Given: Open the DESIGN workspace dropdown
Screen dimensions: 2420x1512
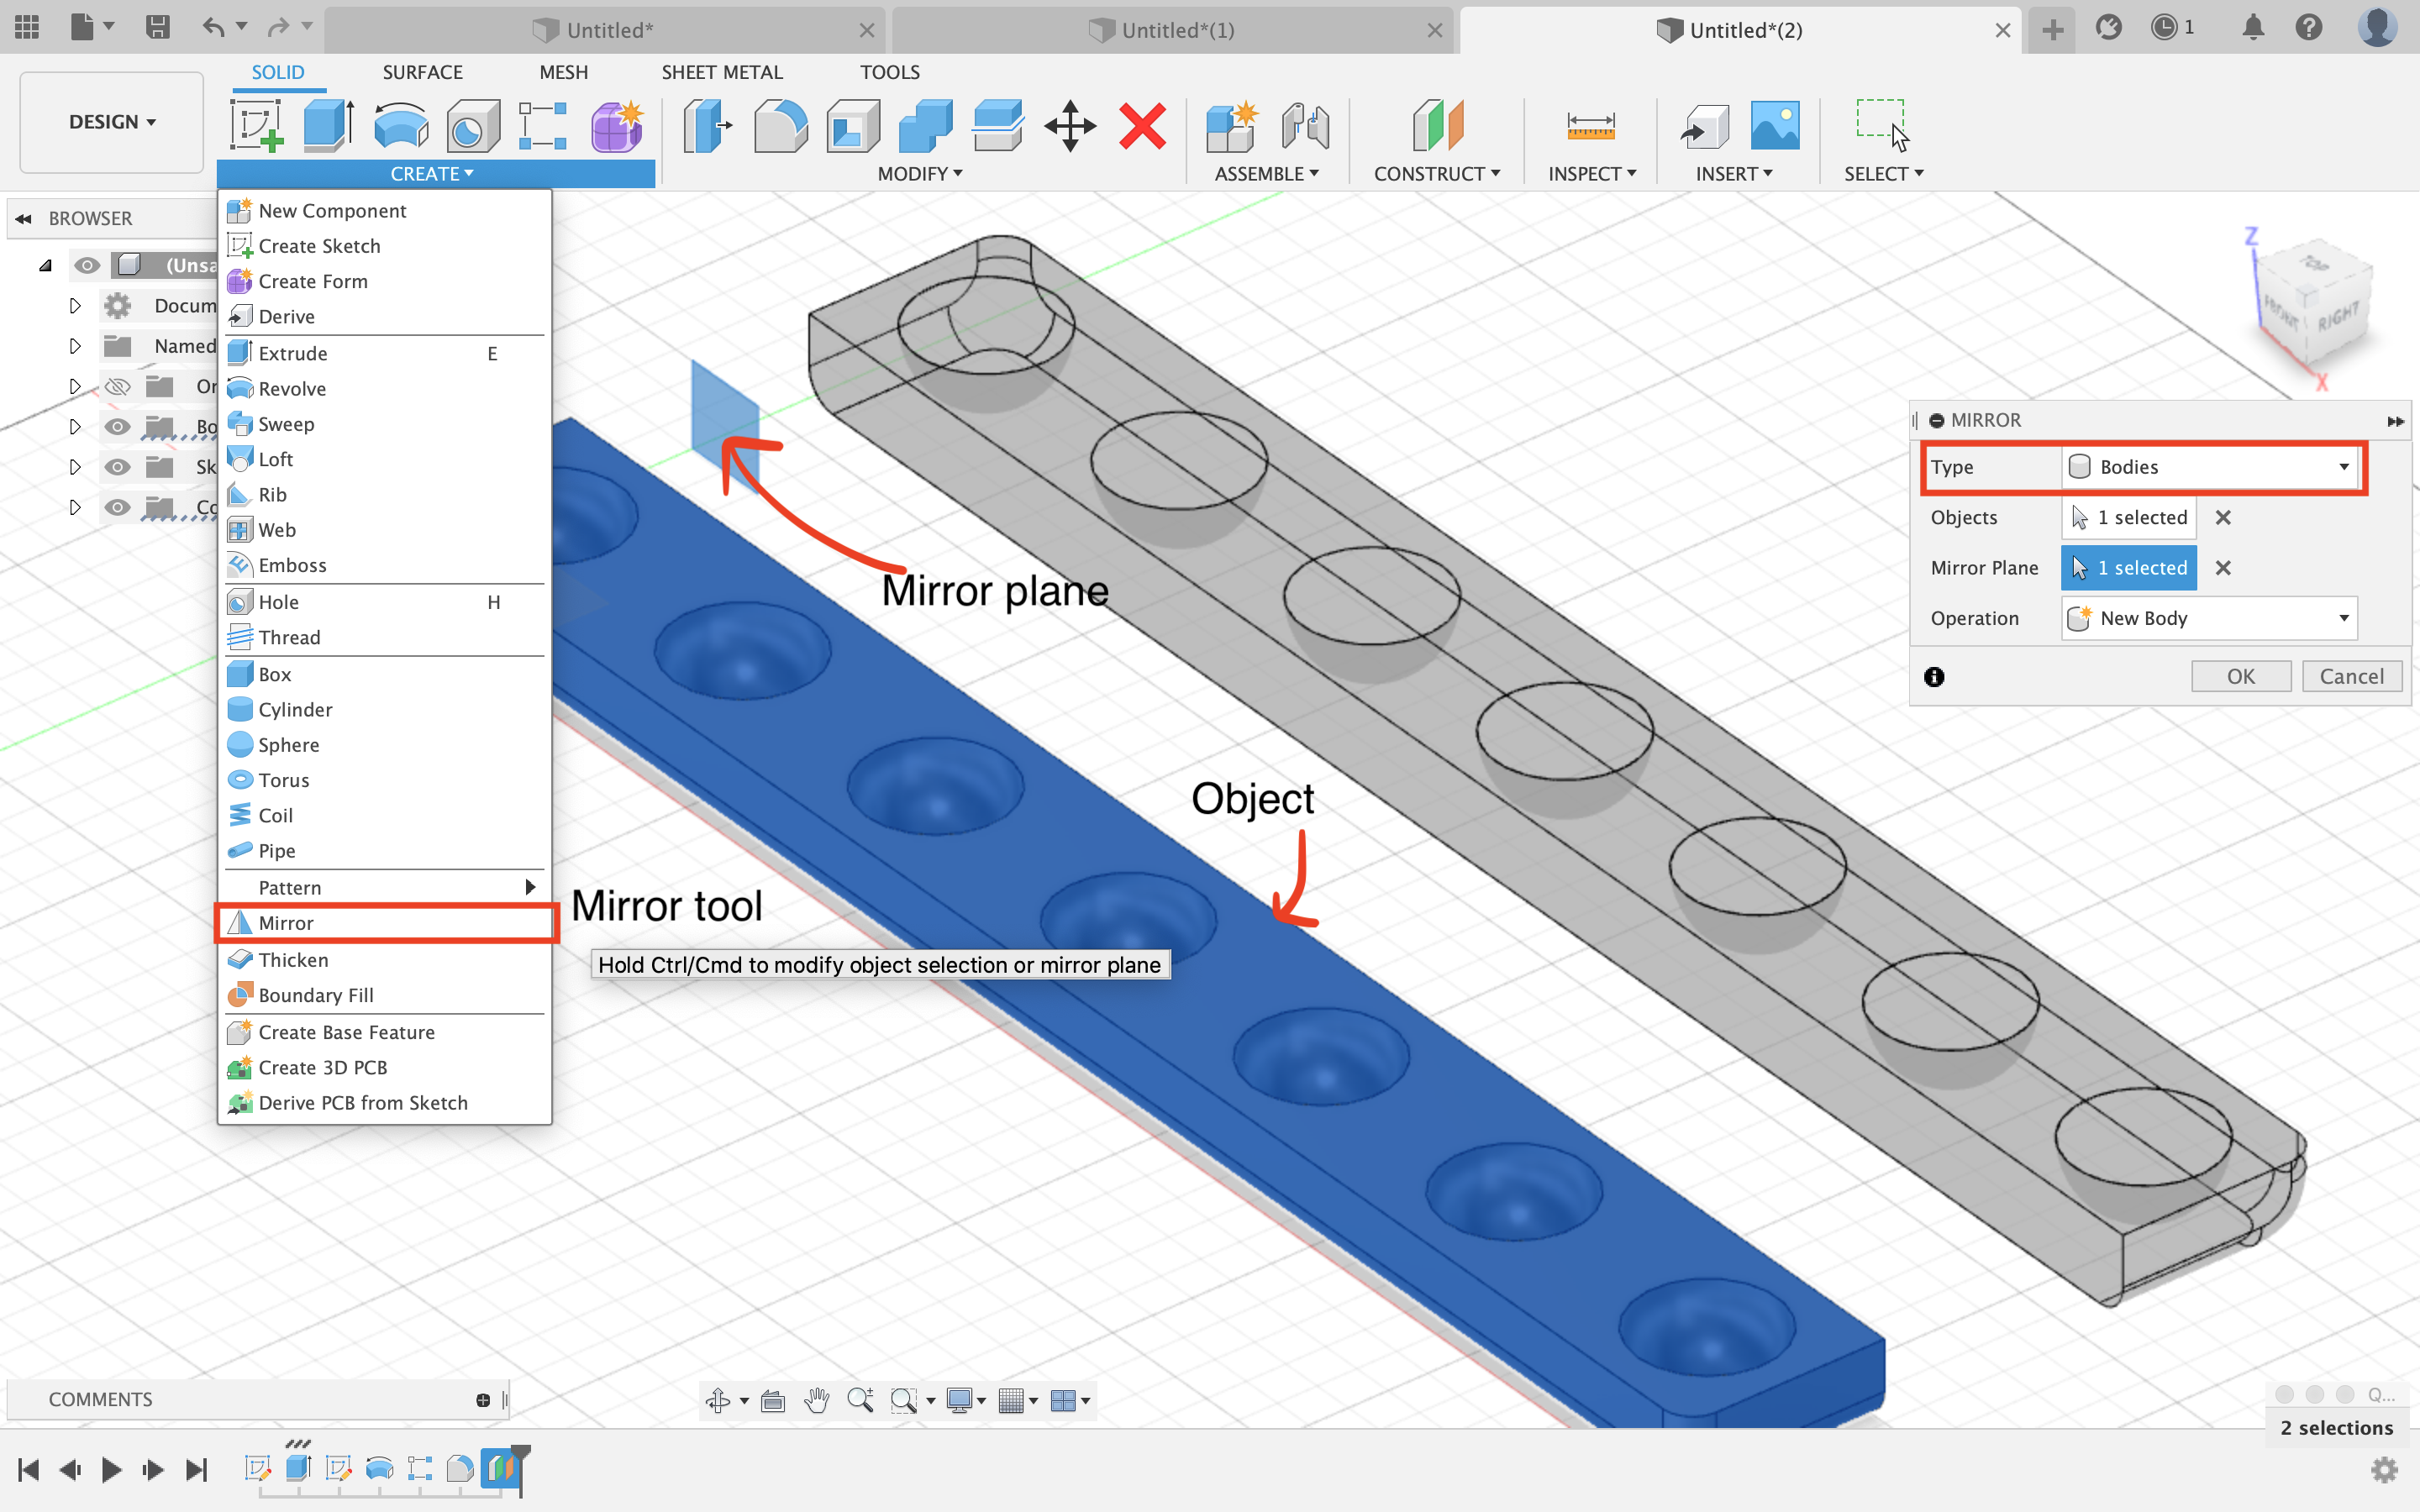Looking at the screenshot, I should point(112,122).
